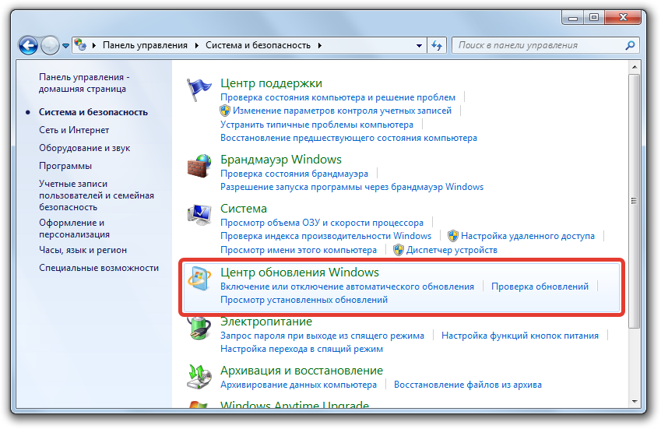Click the magnifier search icon
This screenshot has width=661, height=429.
click(x=630, y=45)
